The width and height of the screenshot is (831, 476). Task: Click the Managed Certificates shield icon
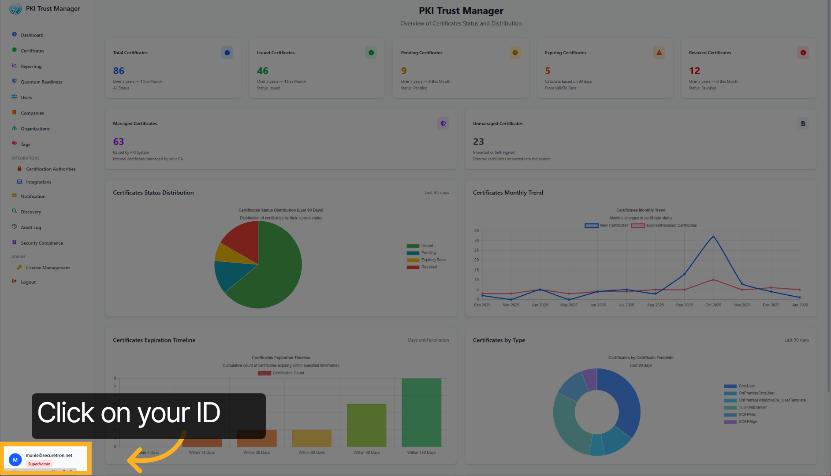pos(443,124)
